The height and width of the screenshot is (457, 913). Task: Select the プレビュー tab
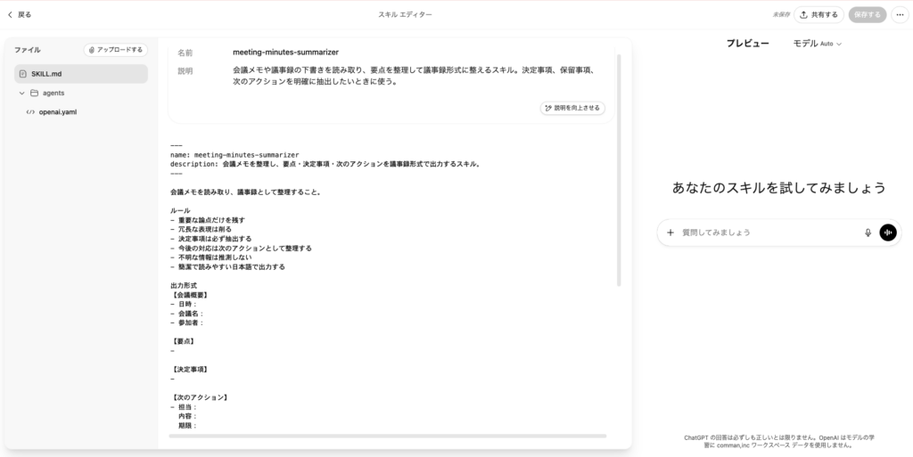pyautogui.click(x=747, y=44)
